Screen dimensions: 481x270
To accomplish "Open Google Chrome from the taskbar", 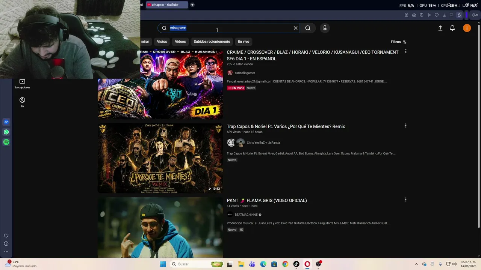I will click(x=285, y=264).
